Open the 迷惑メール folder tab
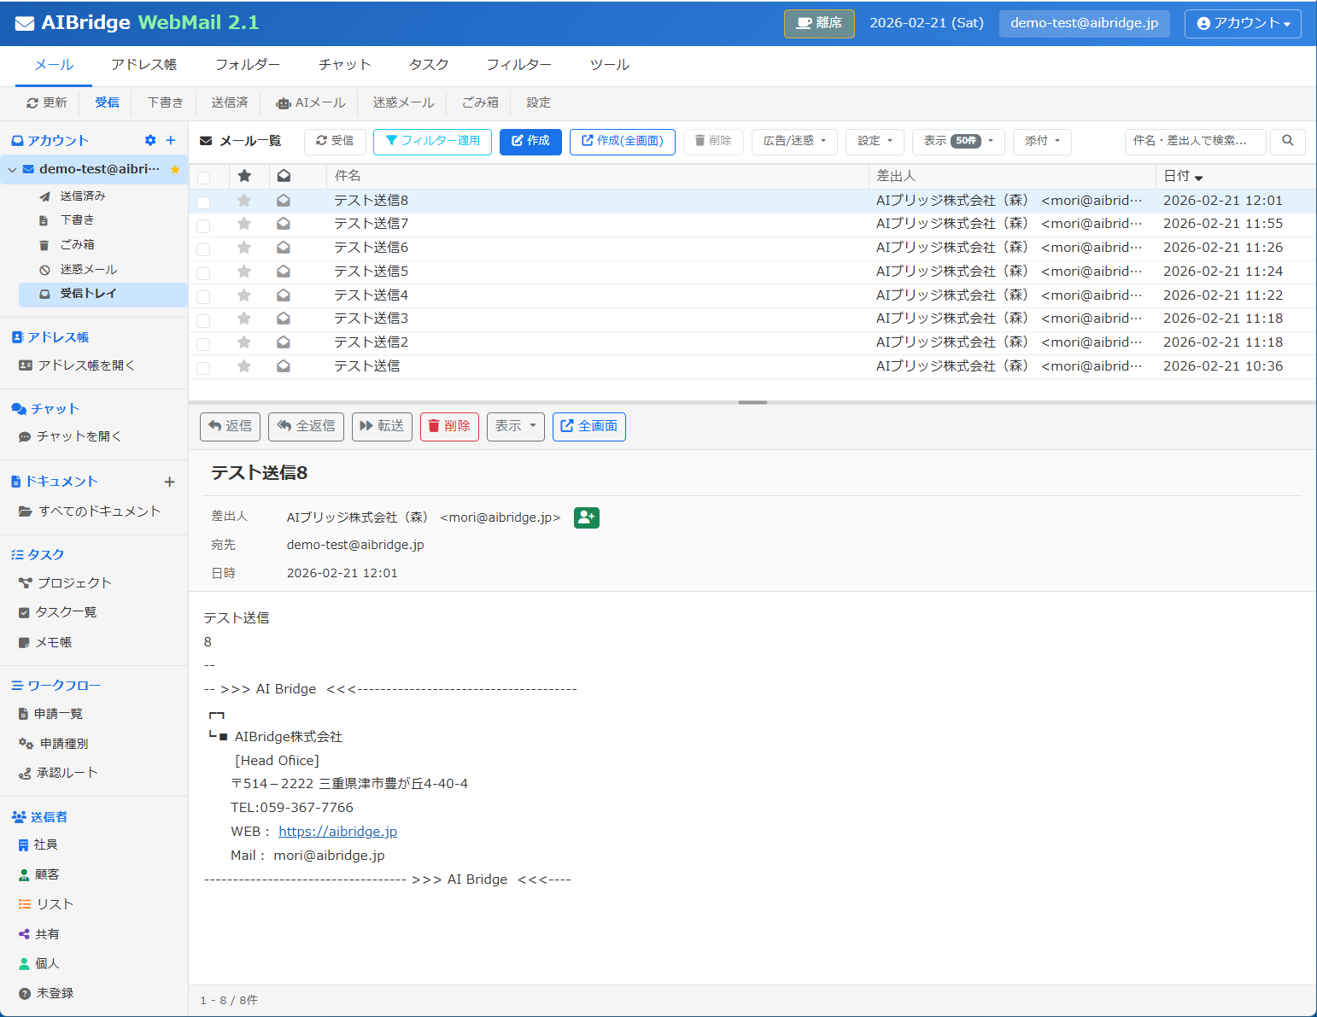 click(x=402, y=102)
